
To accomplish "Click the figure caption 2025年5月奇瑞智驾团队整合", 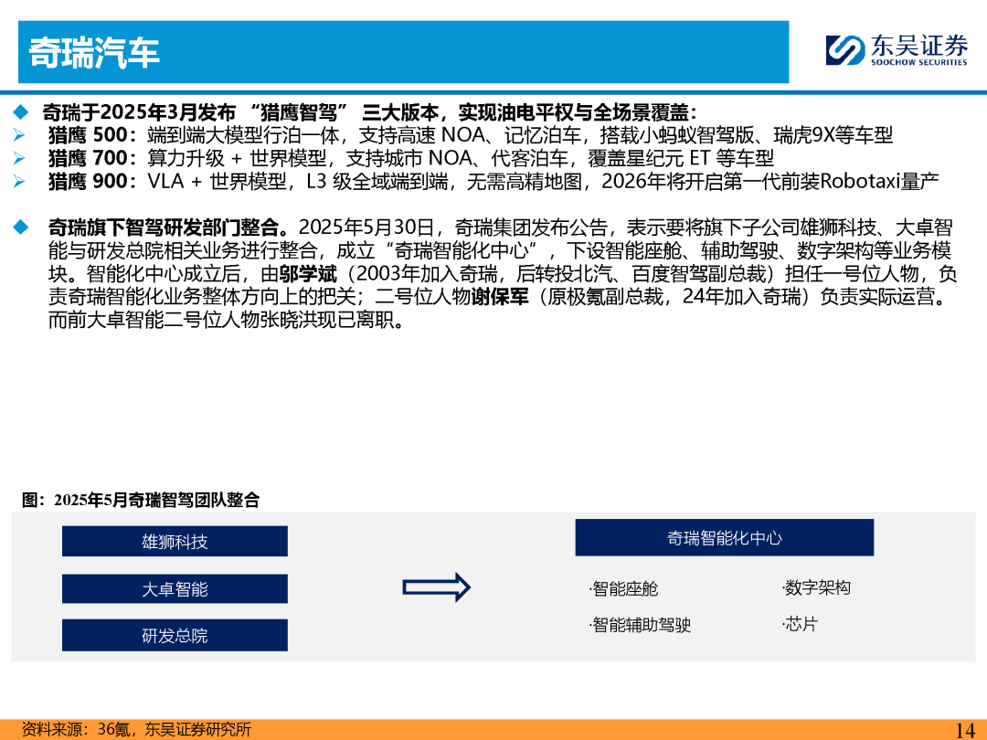I will click(x=157, y=501).
